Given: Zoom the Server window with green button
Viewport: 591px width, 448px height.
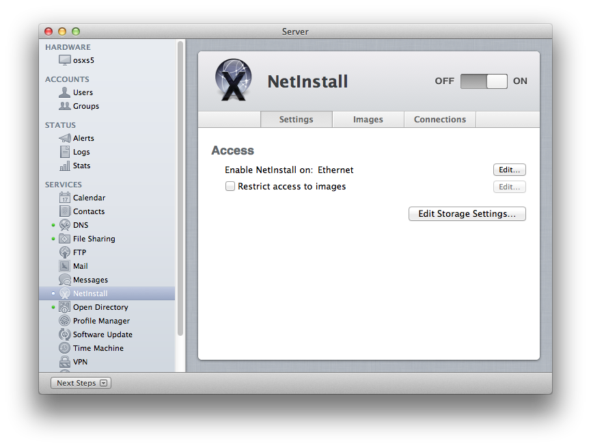Looking at the screenshot, I should pos(76,31).
